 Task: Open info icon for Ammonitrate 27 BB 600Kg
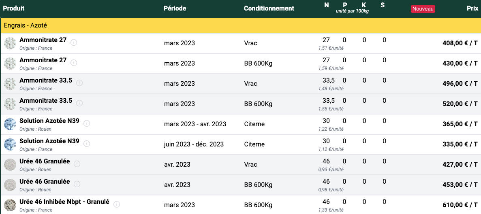pos(74,62)
